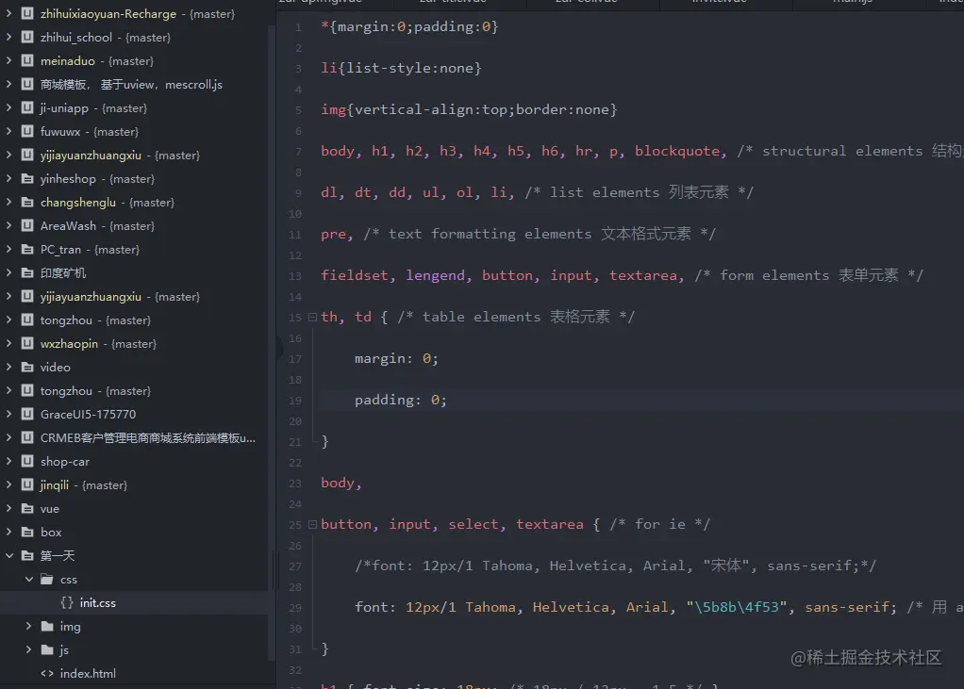Click the 'padding: 0;' code on line 19
This screenshot has height=689, width=964.
click(400, 400)
